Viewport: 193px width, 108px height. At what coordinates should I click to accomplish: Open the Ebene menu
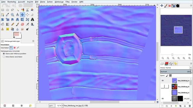pos(43,2)
